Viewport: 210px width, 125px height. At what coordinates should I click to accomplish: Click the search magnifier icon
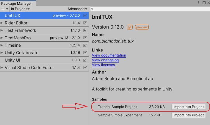(92, 9)
